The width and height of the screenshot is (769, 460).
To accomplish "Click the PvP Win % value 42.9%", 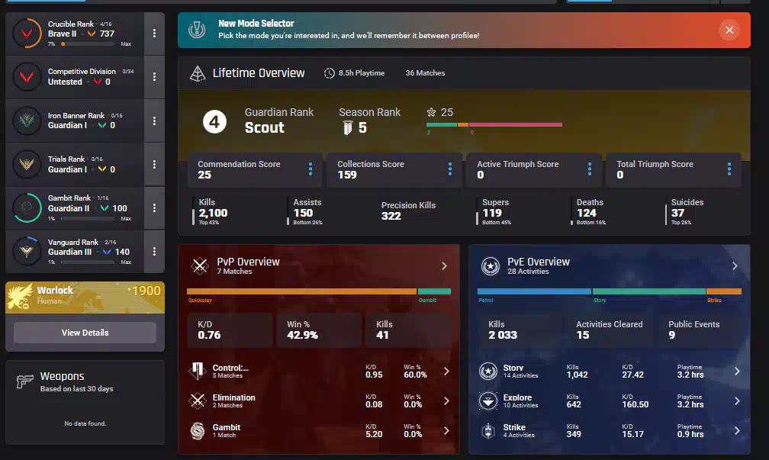I will [x=302, y=335].
